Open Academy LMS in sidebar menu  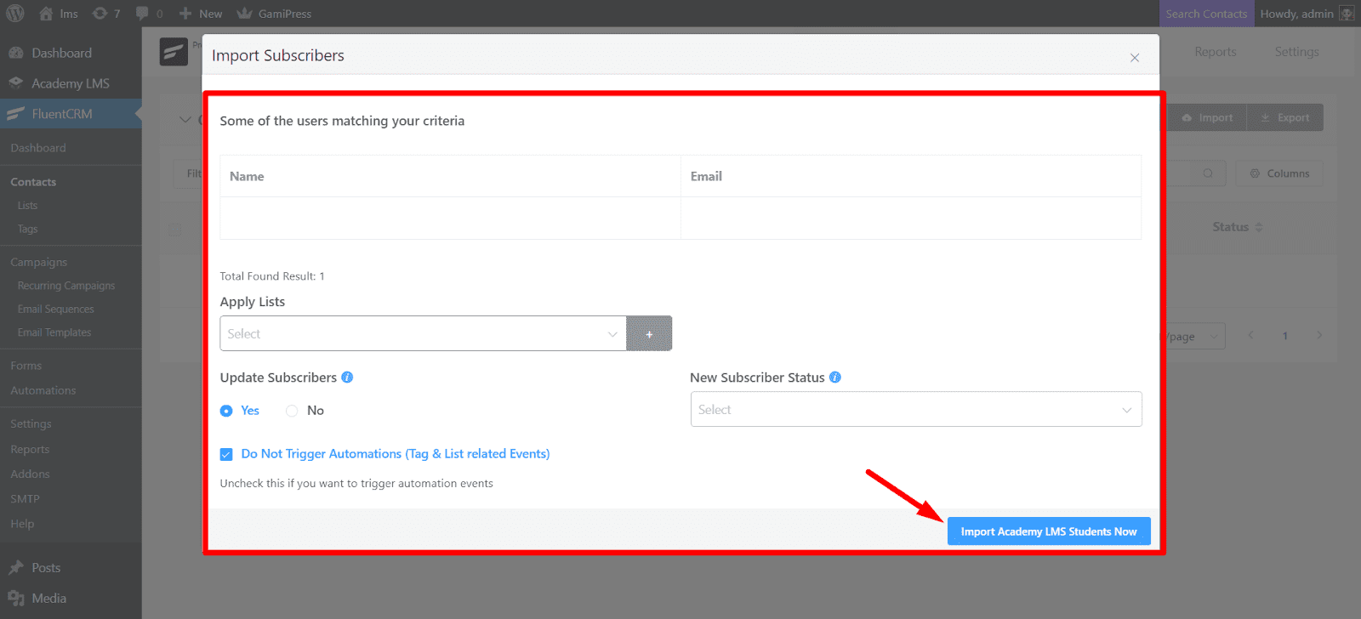(x=70, y=83)
